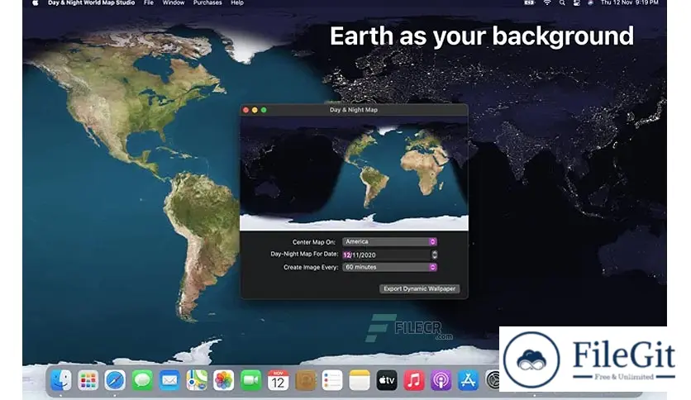Open the Contacts dock icon
The width and height of the screenshot is (691, 400).
pos(305,380)
